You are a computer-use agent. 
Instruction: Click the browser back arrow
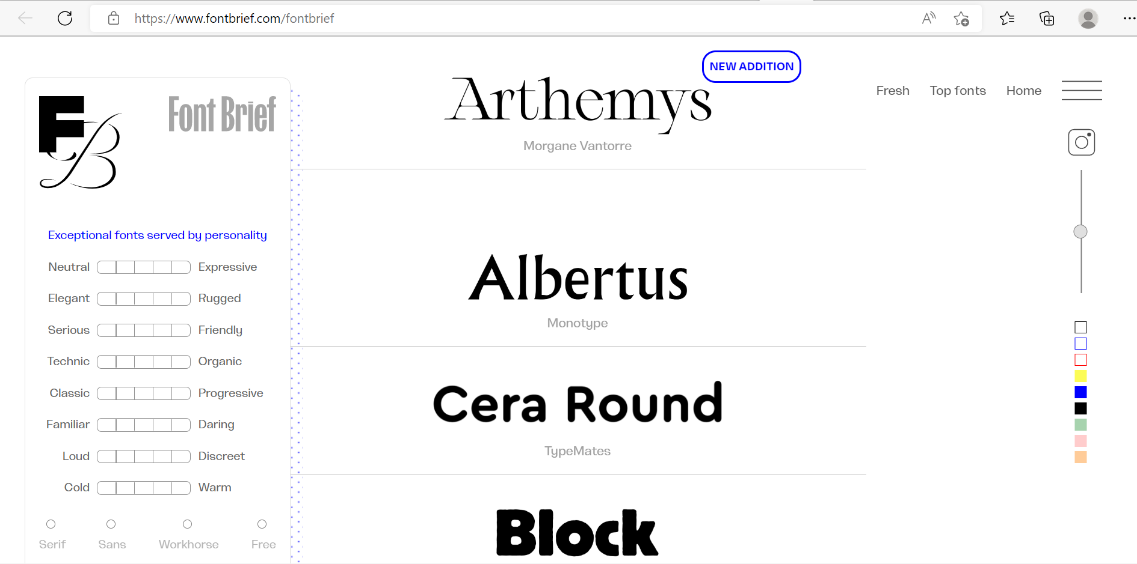click(25, 18)
